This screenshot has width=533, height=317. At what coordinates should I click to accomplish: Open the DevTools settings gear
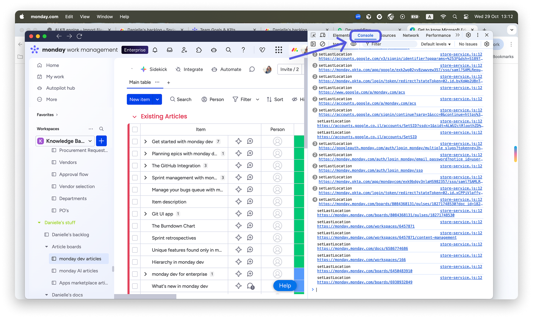point(468,35)
